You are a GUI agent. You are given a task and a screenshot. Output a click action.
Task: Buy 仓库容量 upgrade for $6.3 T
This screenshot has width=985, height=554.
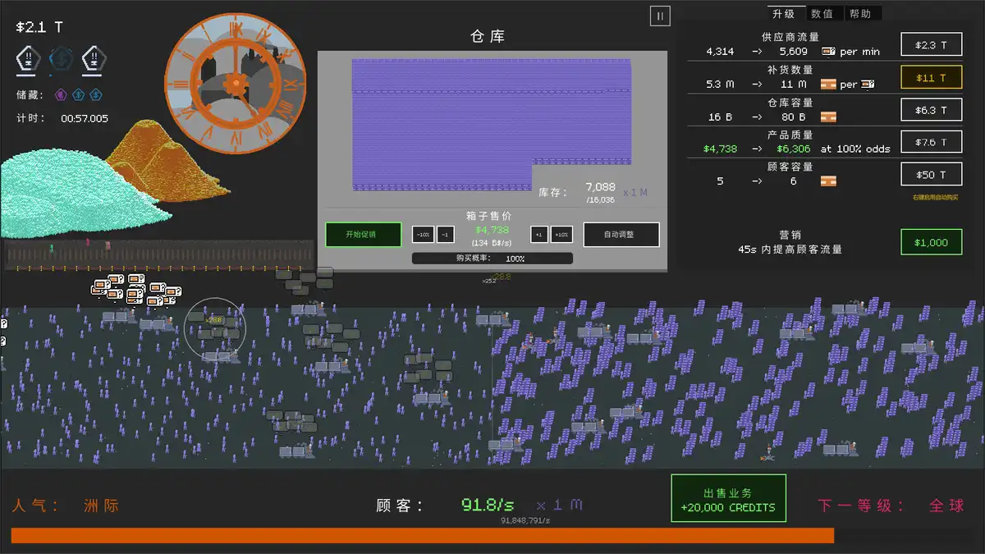click(x=931, y=109)
